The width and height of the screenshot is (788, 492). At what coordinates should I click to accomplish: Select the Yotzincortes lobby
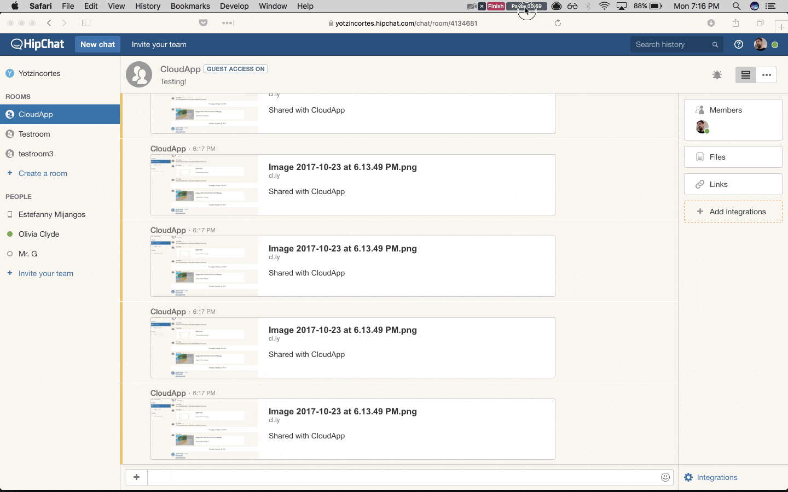coord(60,73)
